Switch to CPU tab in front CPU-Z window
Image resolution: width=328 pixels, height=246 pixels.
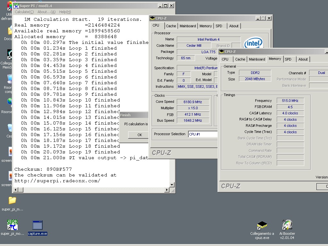click(225, 59)
